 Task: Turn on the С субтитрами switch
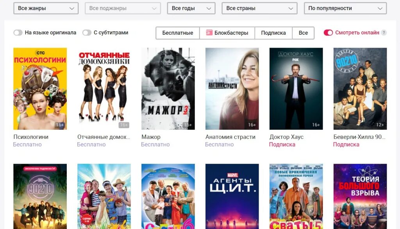[87, 33]
